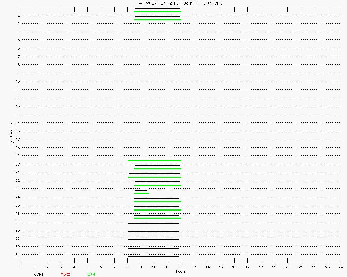This screenshot has width=347, height=277.
Task: Click the day 18 label on y-axis
Action: coord(17,148)
